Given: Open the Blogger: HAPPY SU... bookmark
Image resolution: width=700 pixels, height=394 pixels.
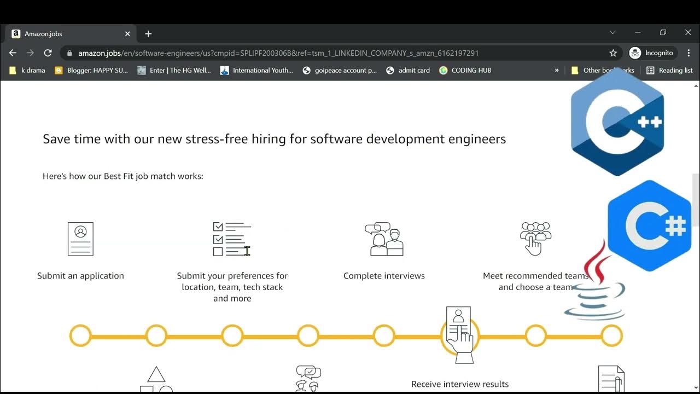Looking at the screenshot, I should point(91,70).
